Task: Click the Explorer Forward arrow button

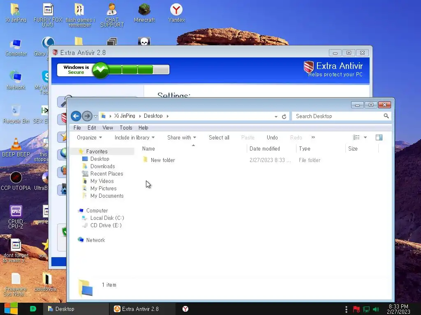Action: coord(87,116)
